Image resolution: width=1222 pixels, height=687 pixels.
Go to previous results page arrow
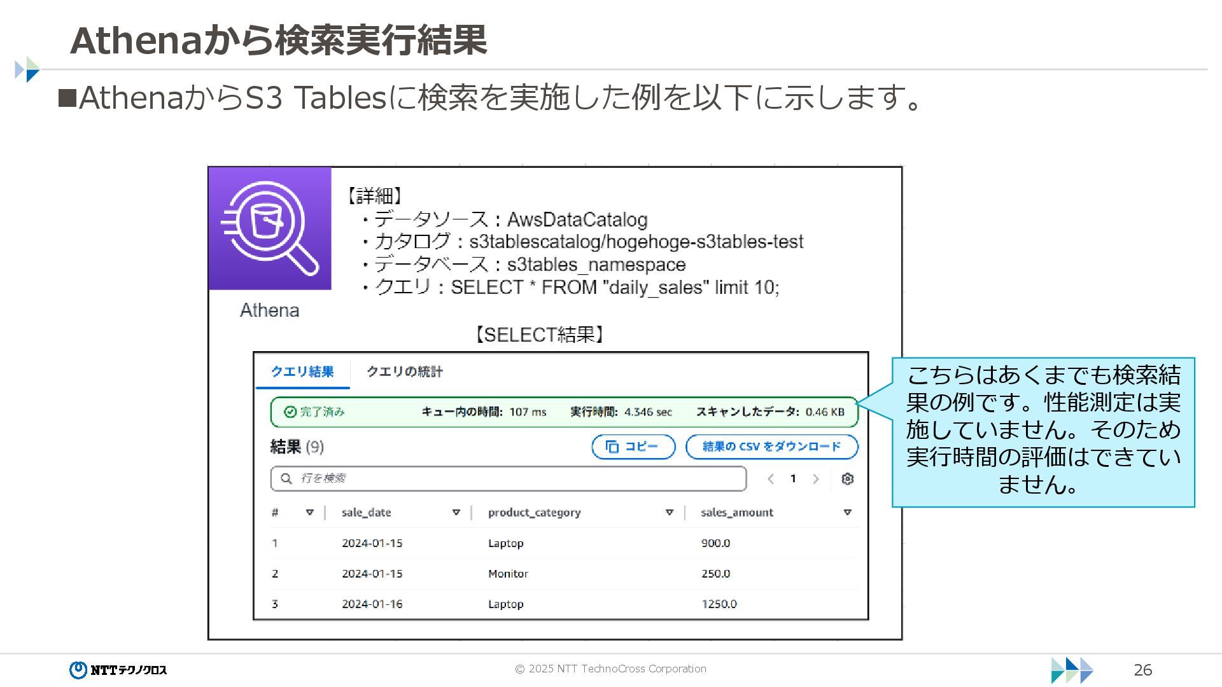pyautogui.click(x=771, y=479)
